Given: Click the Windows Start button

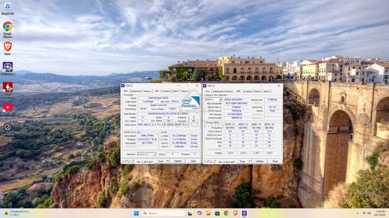Looking at the screenshot, I should (136, 213).
